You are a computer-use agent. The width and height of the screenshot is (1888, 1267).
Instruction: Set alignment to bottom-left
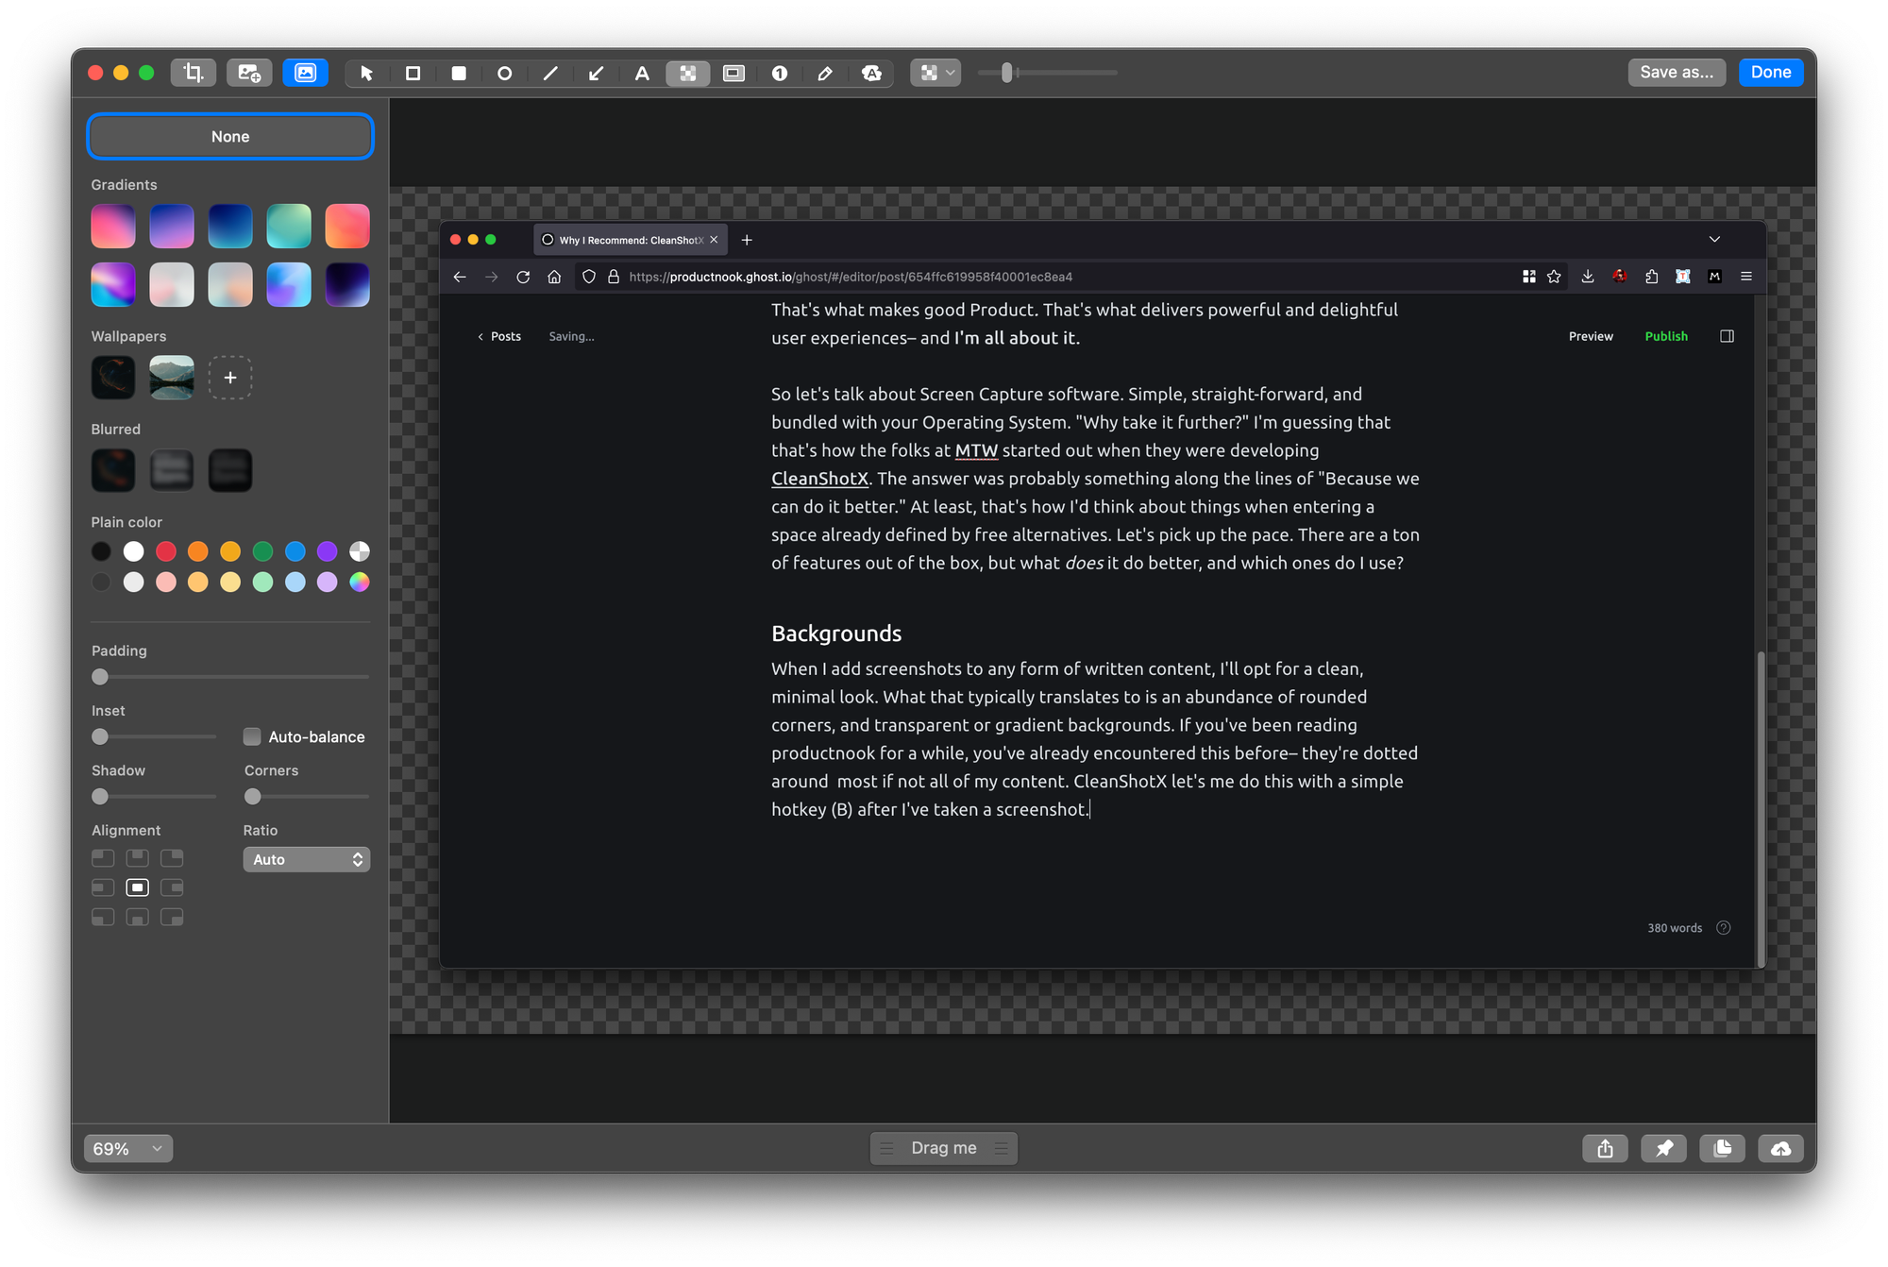pos(103,918)
